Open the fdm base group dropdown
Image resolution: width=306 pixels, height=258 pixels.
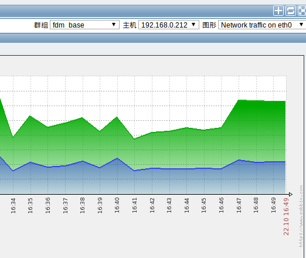click(x=84, y=25)
